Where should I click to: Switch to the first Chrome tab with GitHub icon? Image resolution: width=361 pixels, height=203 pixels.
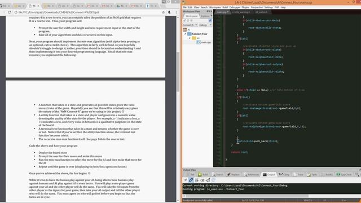click(6, 6)
